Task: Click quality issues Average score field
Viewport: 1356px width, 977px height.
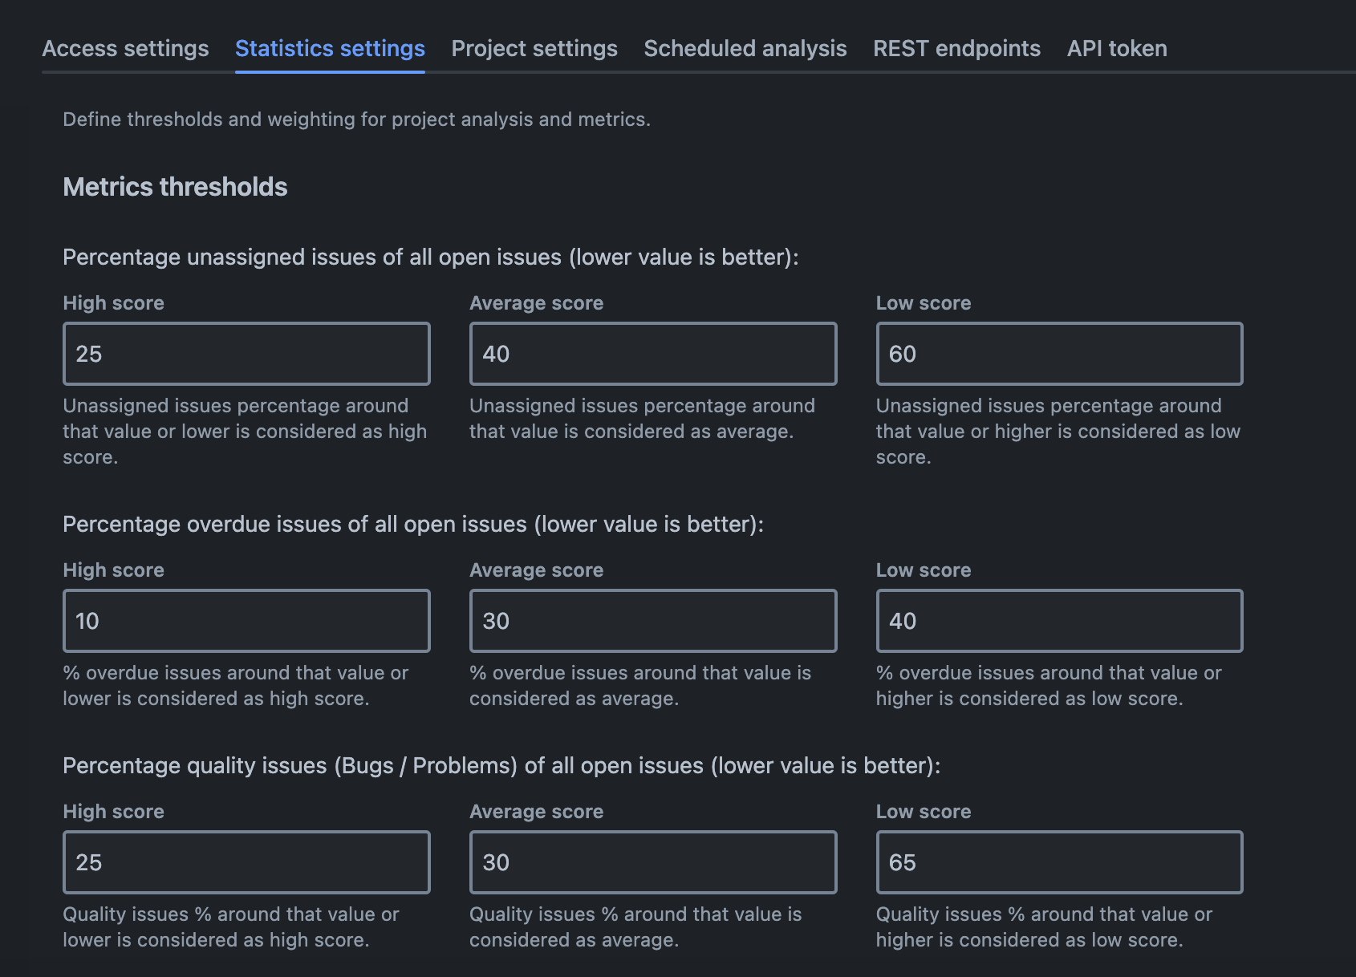Action: [652, 862]
